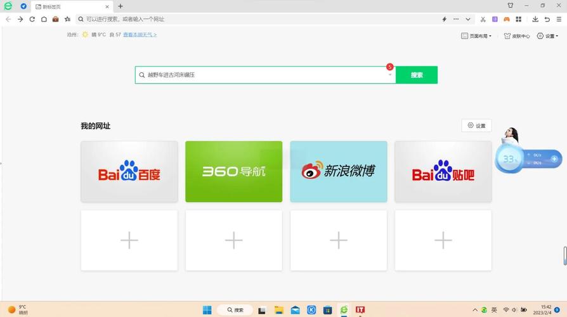Click the address bar input field
The height and width of the screenshot is (317, 567).
[x=257, y=19]
